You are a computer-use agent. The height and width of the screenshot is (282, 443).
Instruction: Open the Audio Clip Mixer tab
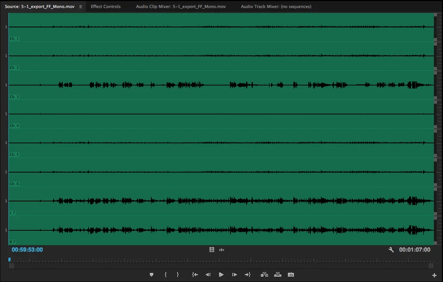[181, 7]
